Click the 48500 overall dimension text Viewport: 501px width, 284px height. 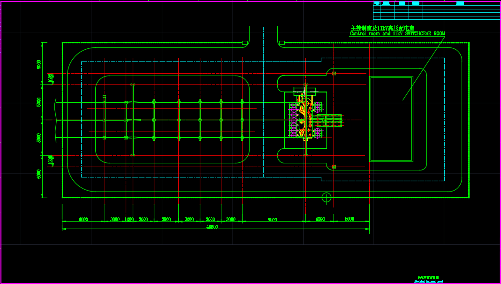212,227
